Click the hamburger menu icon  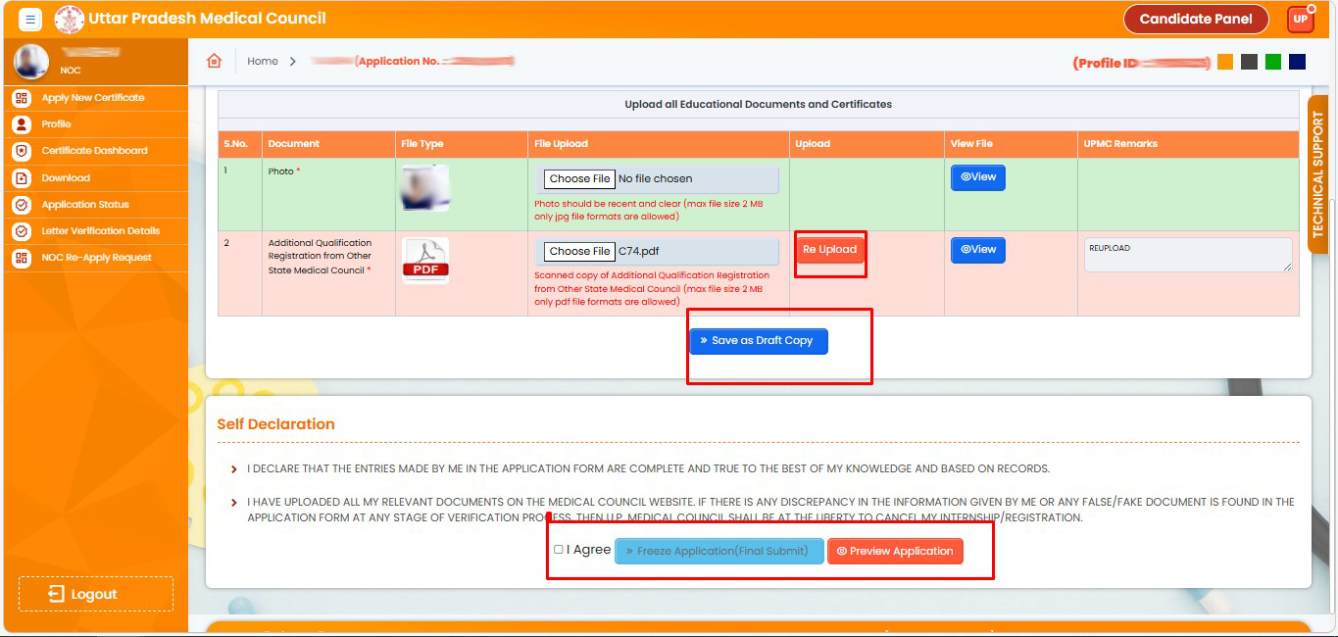point(30,19)
